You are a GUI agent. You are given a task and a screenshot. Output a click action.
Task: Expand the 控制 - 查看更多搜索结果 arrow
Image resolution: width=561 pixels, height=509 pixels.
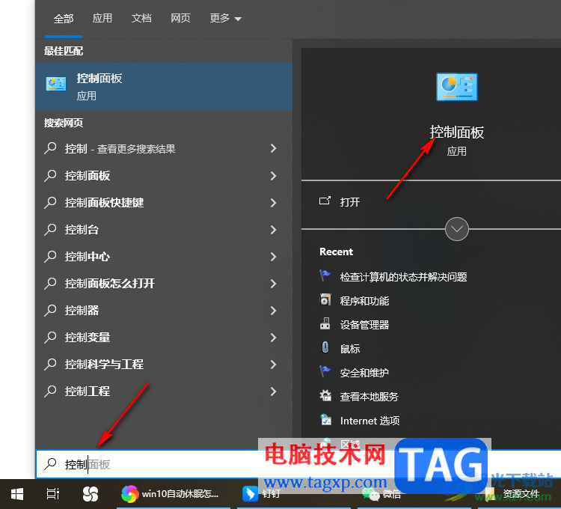click(273, 148)
